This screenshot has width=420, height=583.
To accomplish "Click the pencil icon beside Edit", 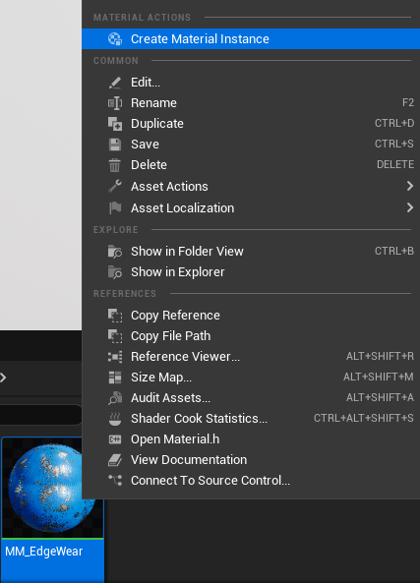I will point(115,83).
